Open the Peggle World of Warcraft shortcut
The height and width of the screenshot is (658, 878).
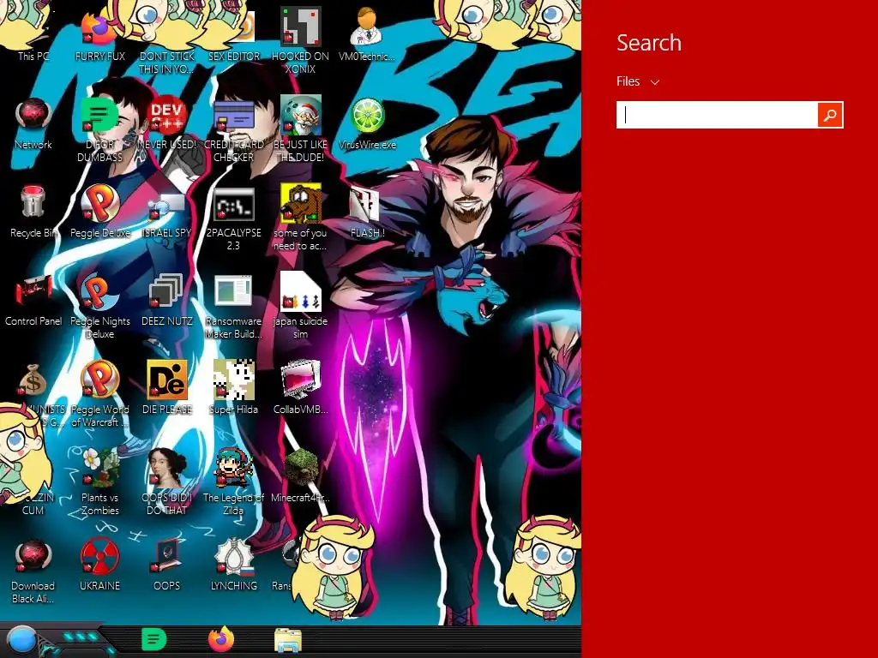99,394
